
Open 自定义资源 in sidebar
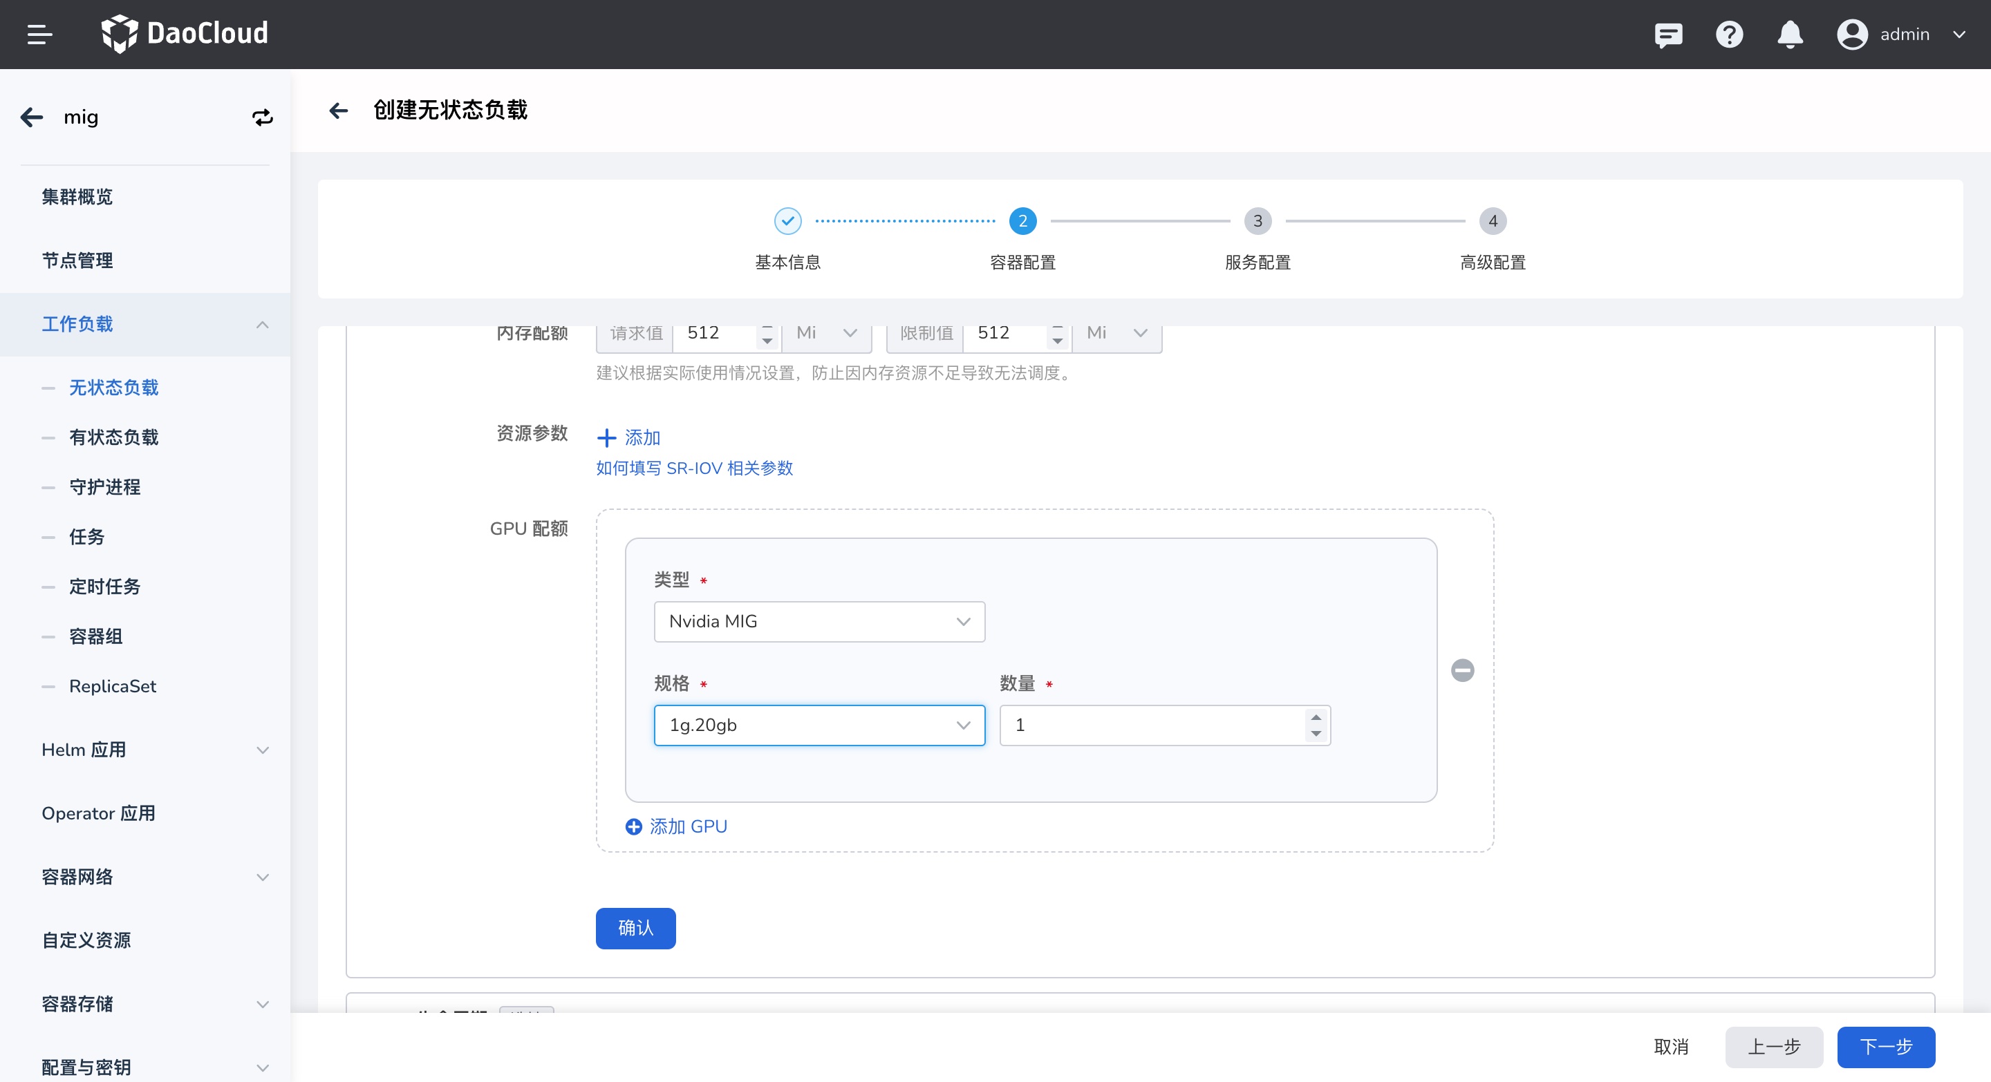[86, 940]
